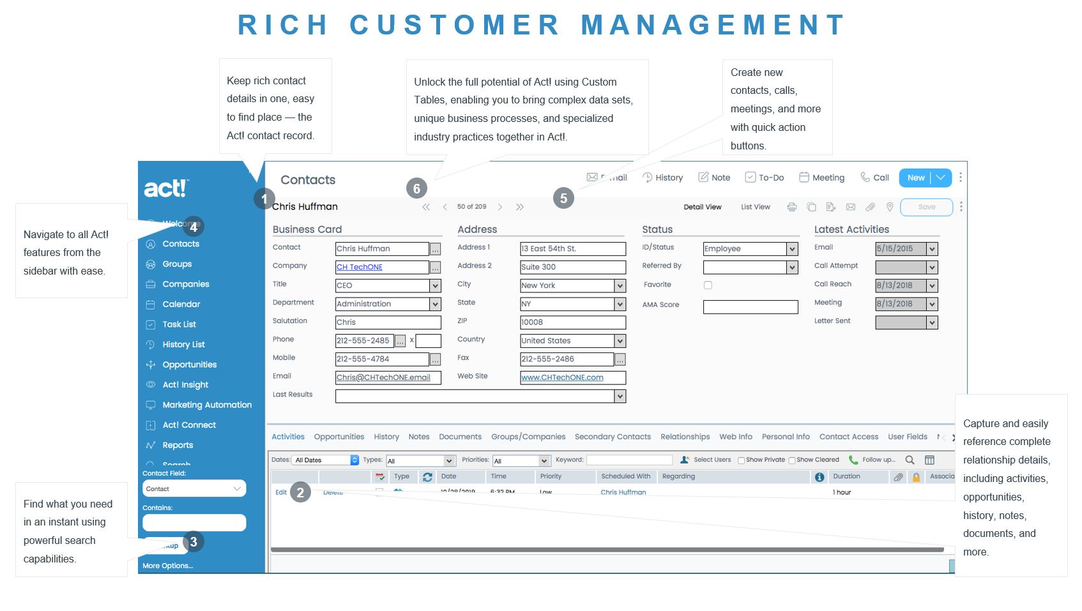Click More Options in sidebar
The image size is (1082, 611).
(167, 566)
